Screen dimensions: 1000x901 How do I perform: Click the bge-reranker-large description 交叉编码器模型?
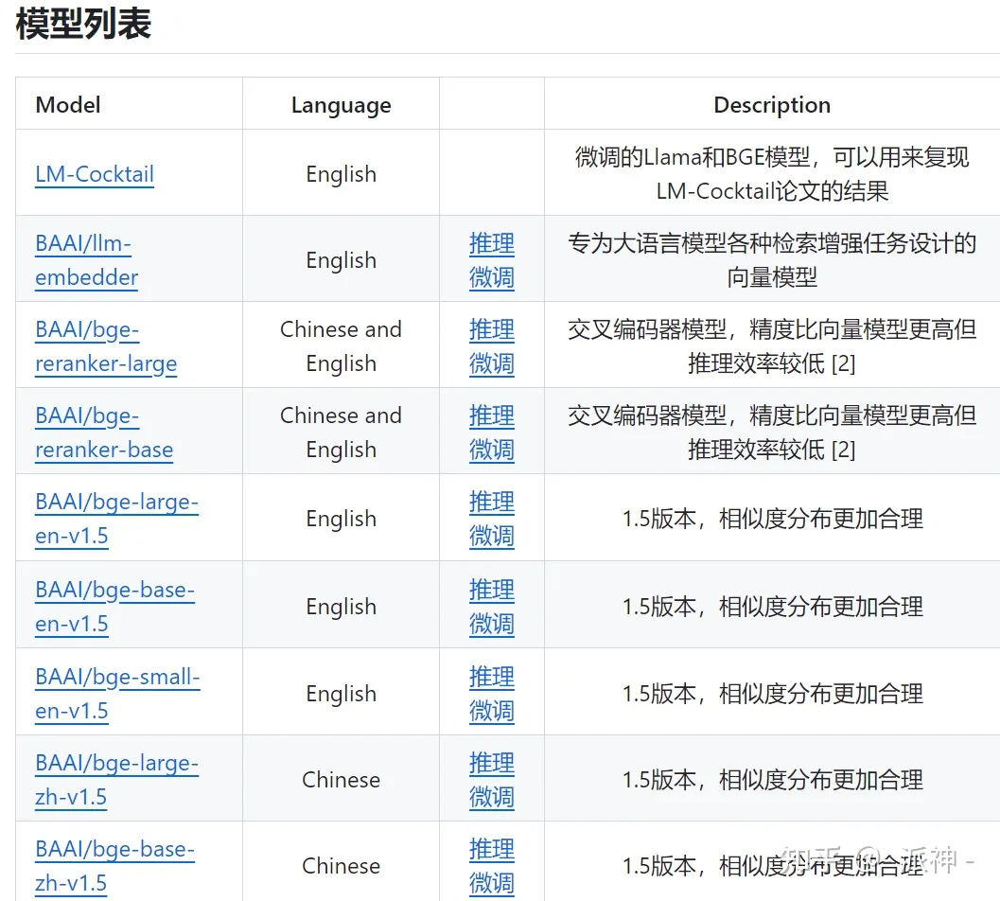(772, 346)
